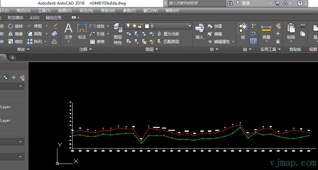Select the Array (阵列) tool
This screenshot has width=318, height=170.
tap(35, 41)
